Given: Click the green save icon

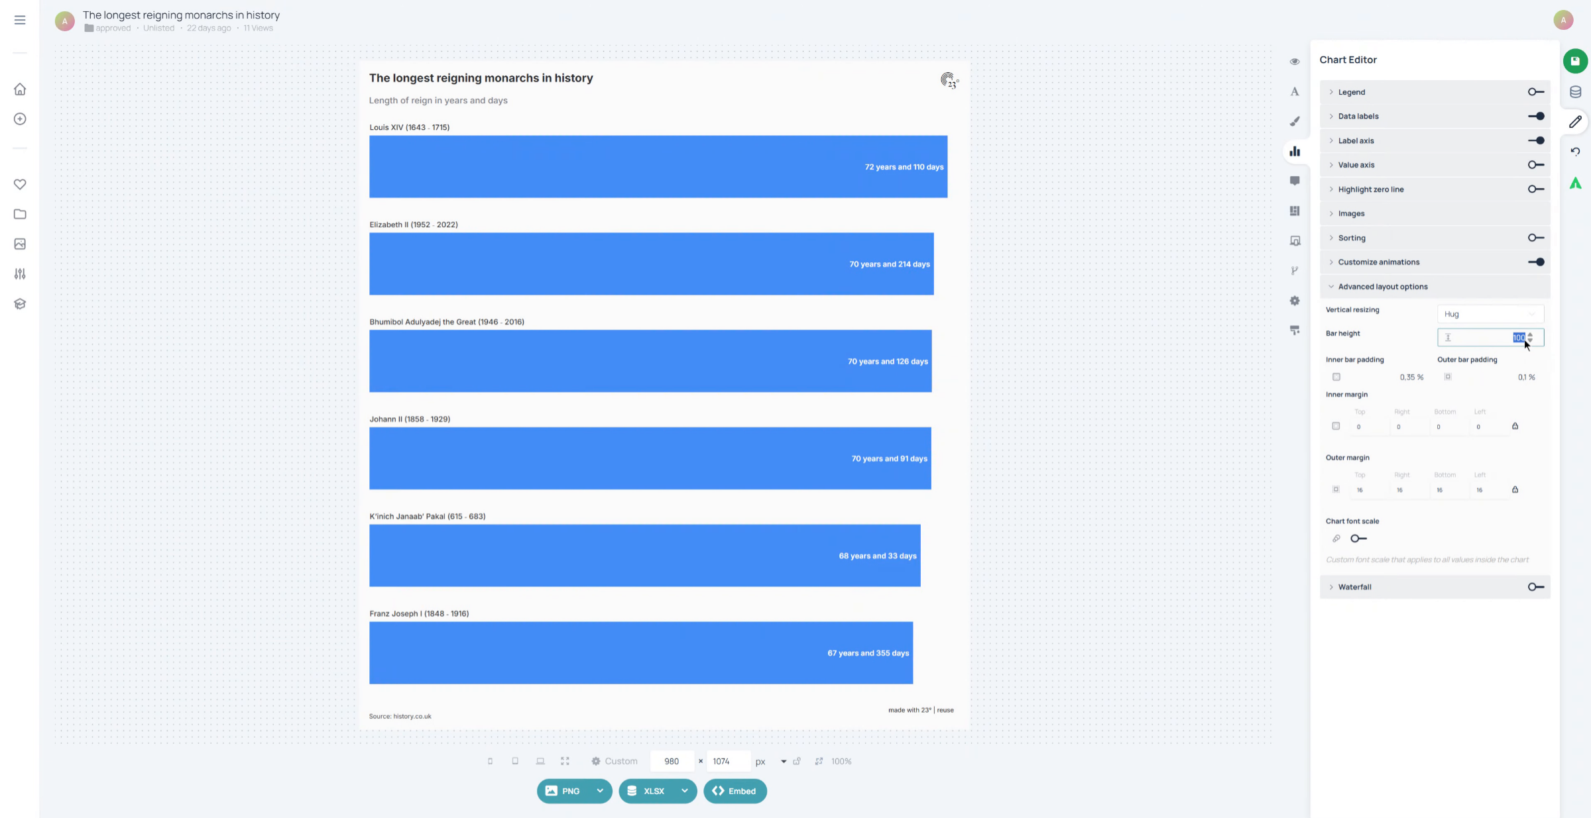Looking at the screenshot, I should [x=1575, y=61].
